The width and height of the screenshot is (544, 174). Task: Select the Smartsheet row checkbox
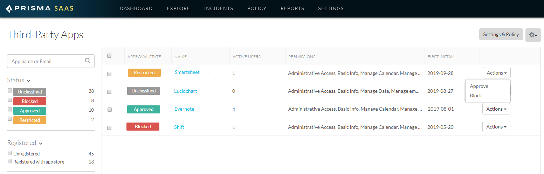coord(109,74)
